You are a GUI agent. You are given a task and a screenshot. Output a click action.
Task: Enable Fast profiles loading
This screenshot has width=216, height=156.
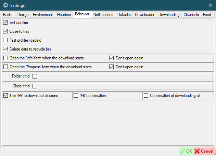pyautogui.click(x=5, y=40)
